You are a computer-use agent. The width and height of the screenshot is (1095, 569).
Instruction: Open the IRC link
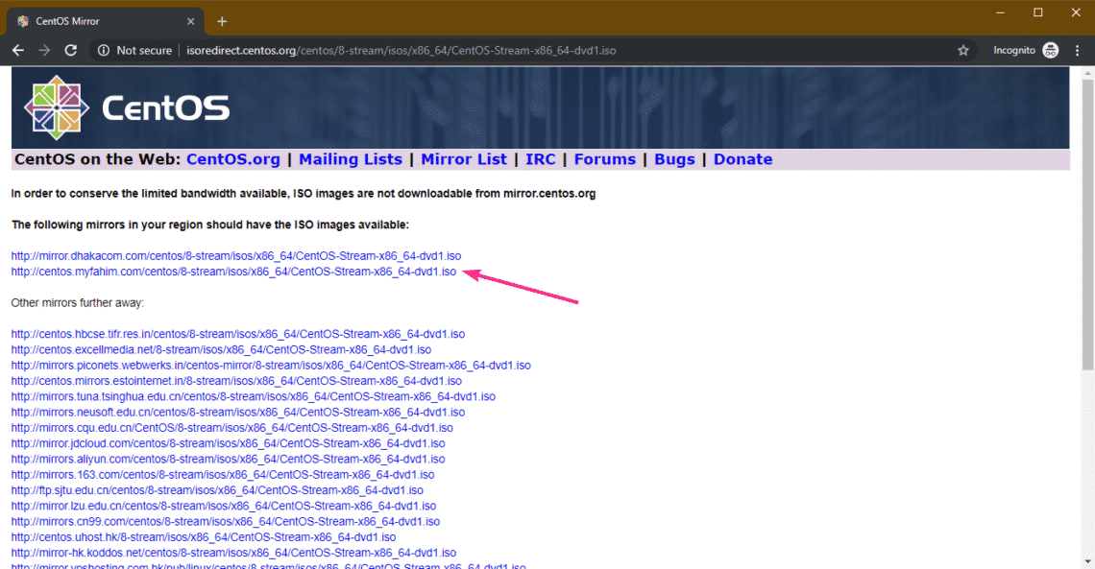pos(540,158)
